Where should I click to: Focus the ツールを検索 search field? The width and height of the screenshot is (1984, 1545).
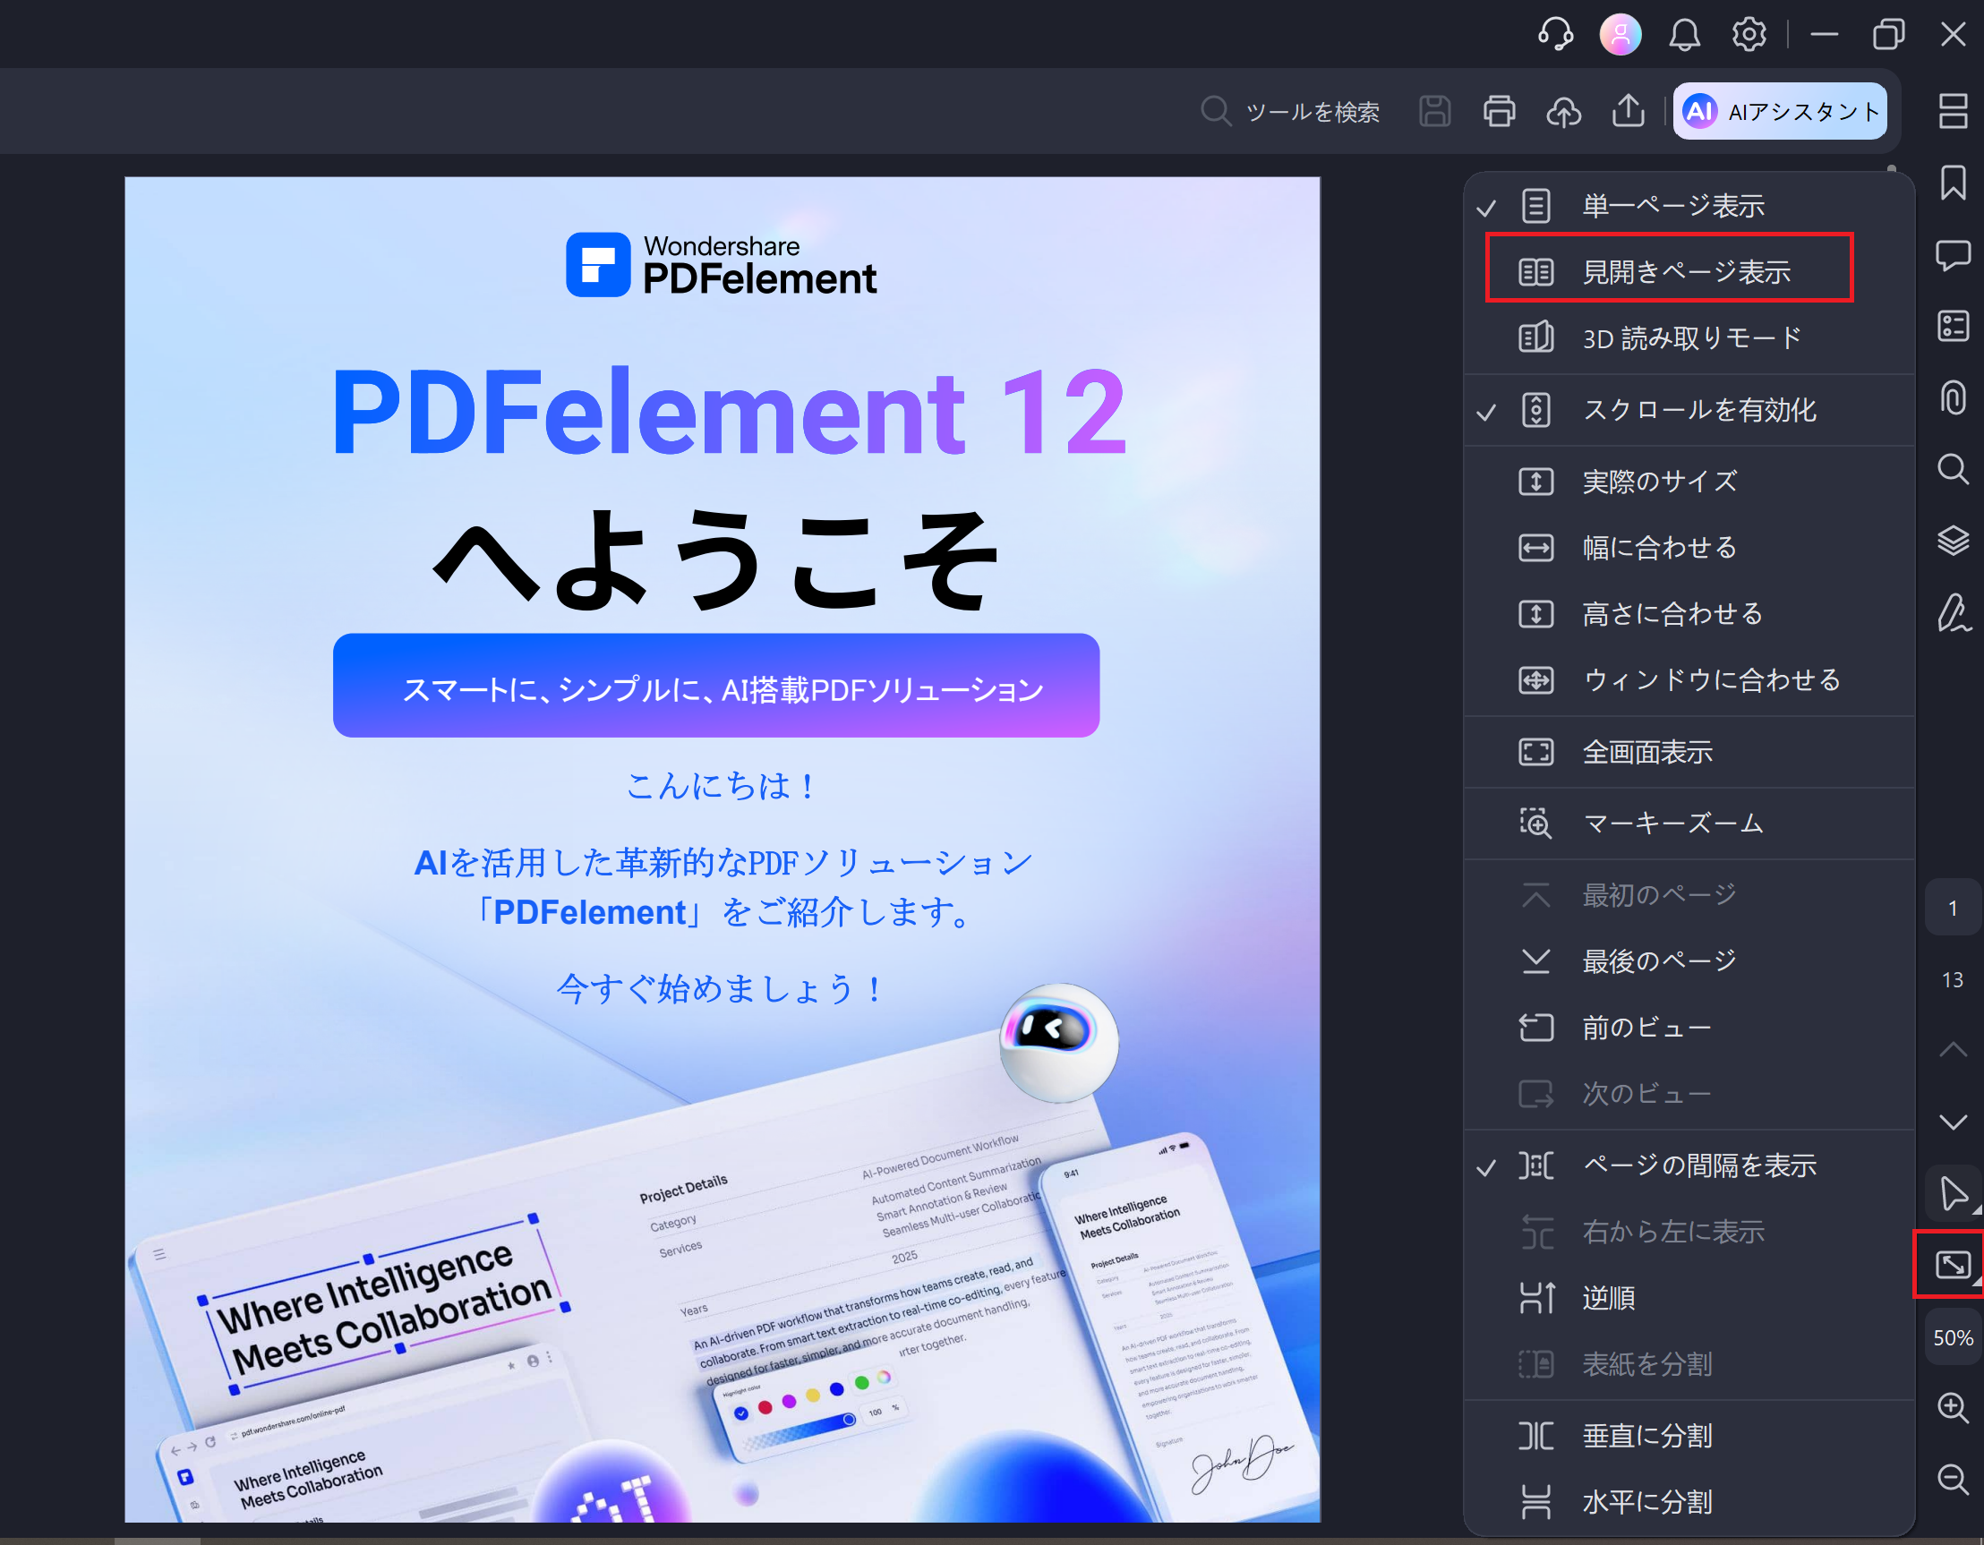click(x=1290, y=112)
